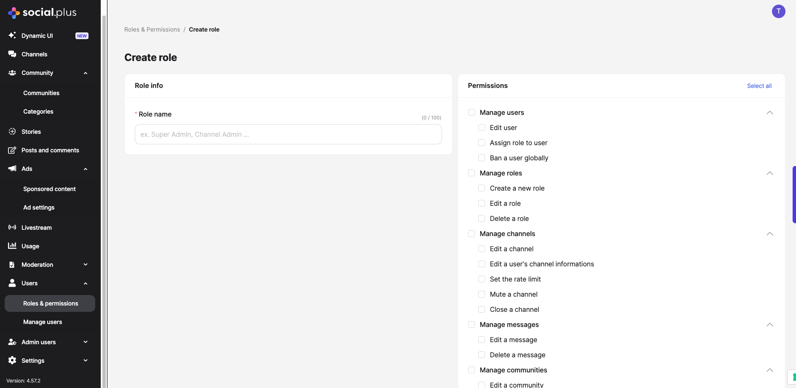
Task: Focus the Role name input field
Action: [x=288, y=134]
